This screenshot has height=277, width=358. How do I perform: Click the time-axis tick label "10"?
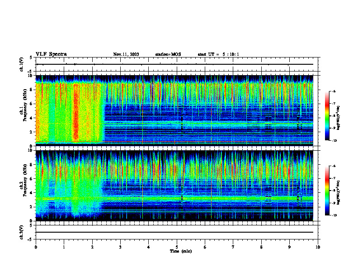point(318,247)
